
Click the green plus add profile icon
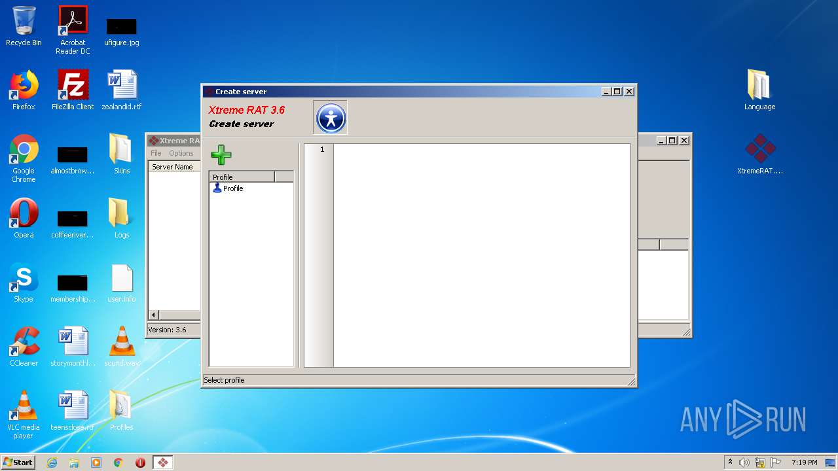(221, 155)
